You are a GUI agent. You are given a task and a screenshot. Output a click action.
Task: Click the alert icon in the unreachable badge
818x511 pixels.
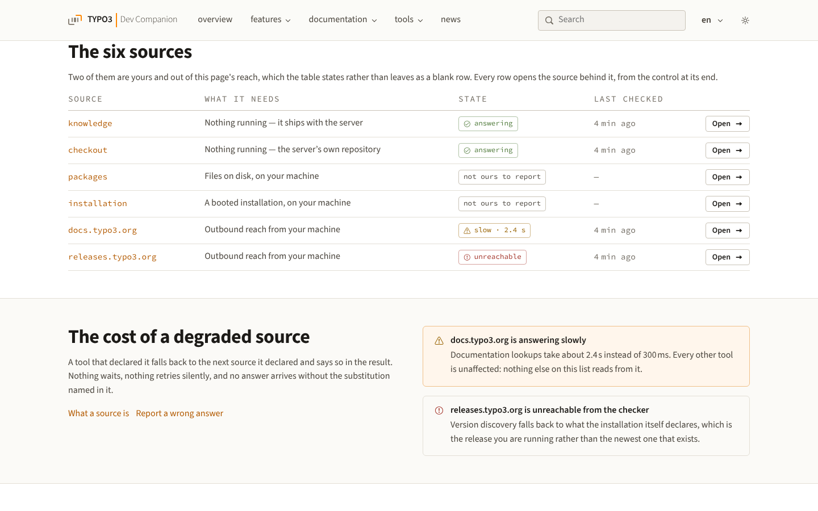pos(467,257)
